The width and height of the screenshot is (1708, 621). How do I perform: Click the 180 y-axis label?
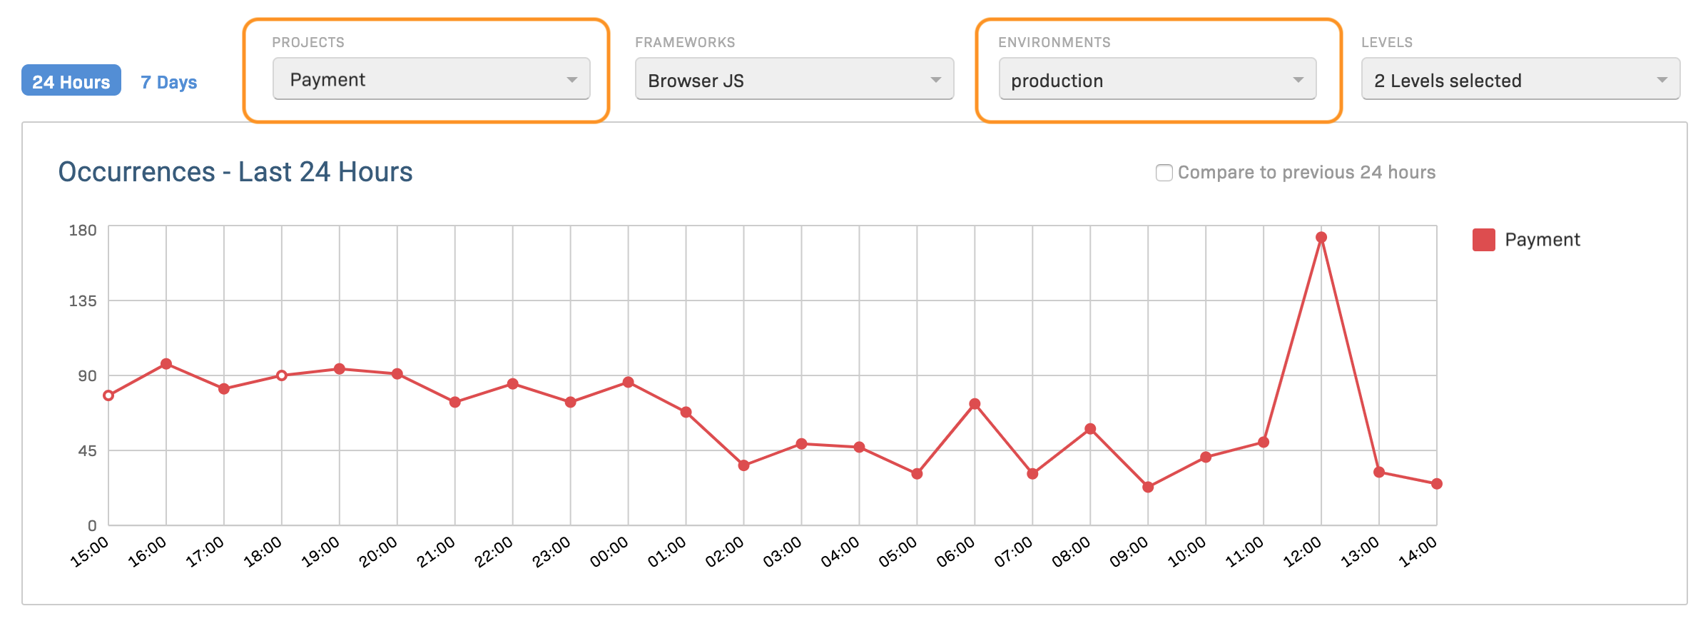[82, 230]
